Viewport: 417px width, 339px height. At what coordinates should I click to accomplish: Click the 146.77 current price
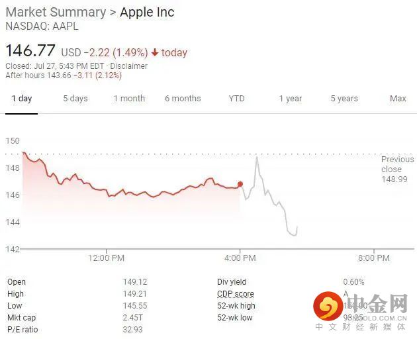tap(30, 51)
